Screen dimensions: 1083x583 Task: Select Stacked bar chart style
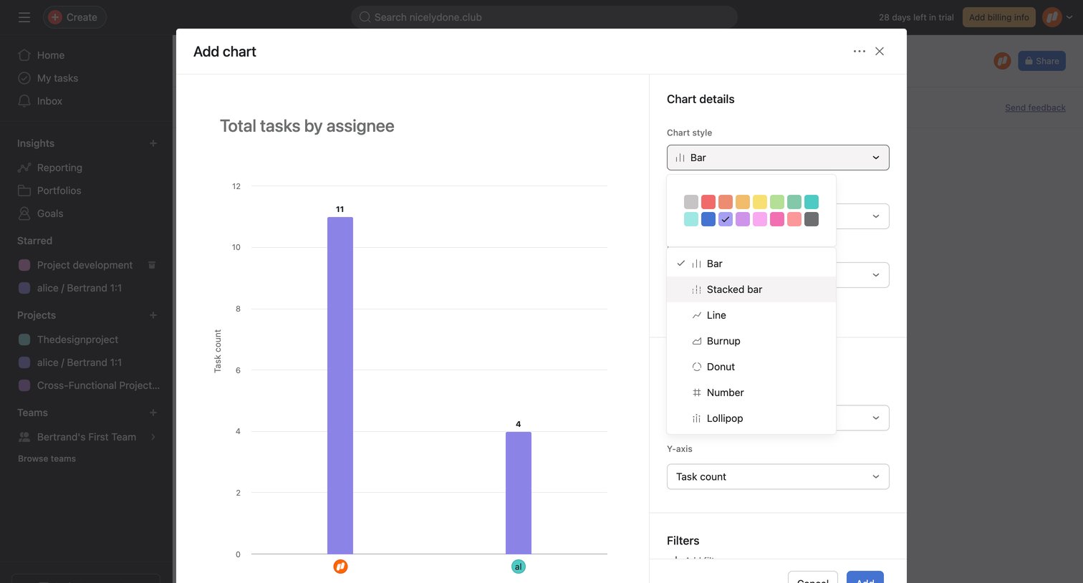(x=751, y=289)
